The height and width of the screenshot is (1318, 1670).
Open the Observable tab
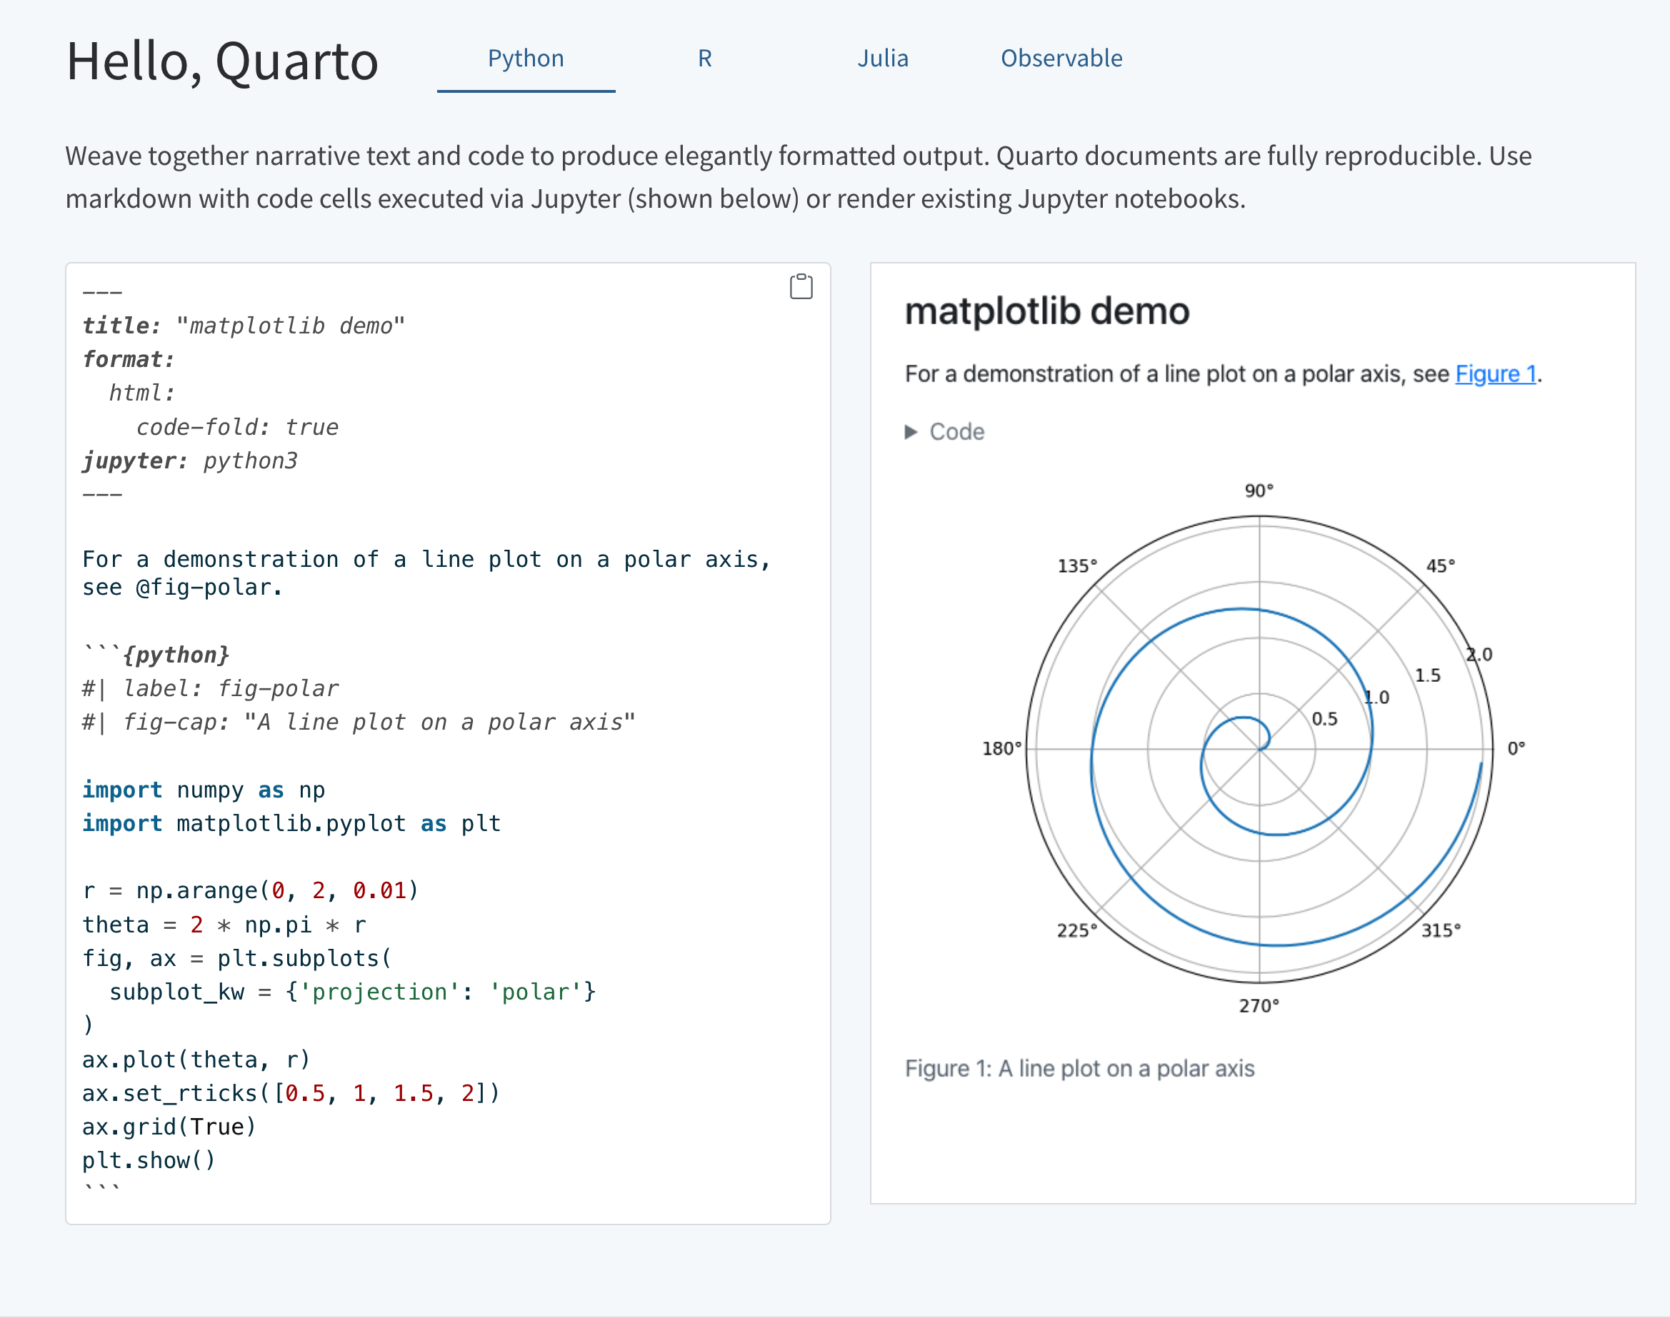click(x=1061, y=59)
